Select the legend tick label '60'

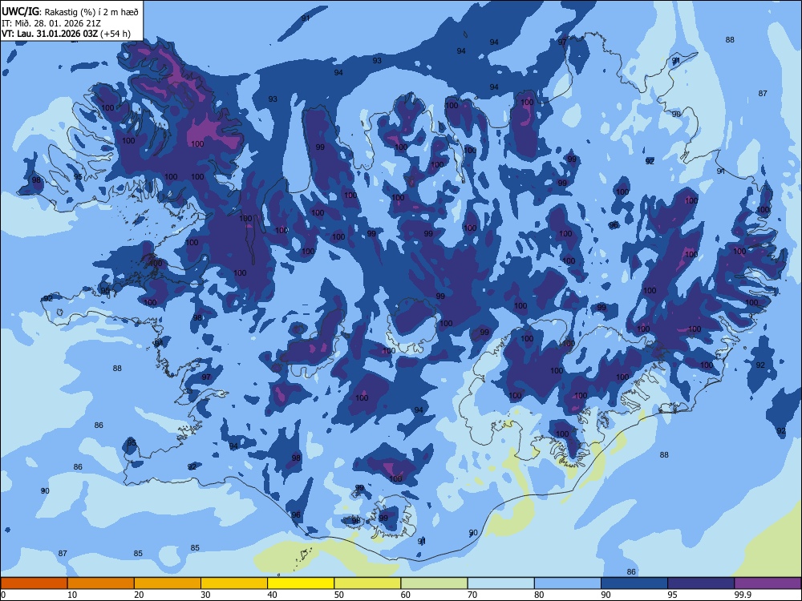point(406,595)
